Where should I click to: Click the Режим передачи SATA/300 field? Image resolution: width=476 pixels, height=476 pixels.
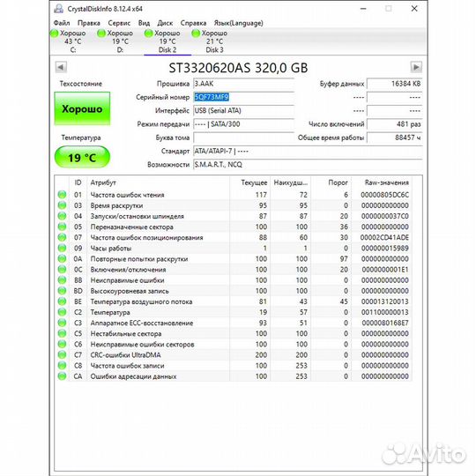243,124
